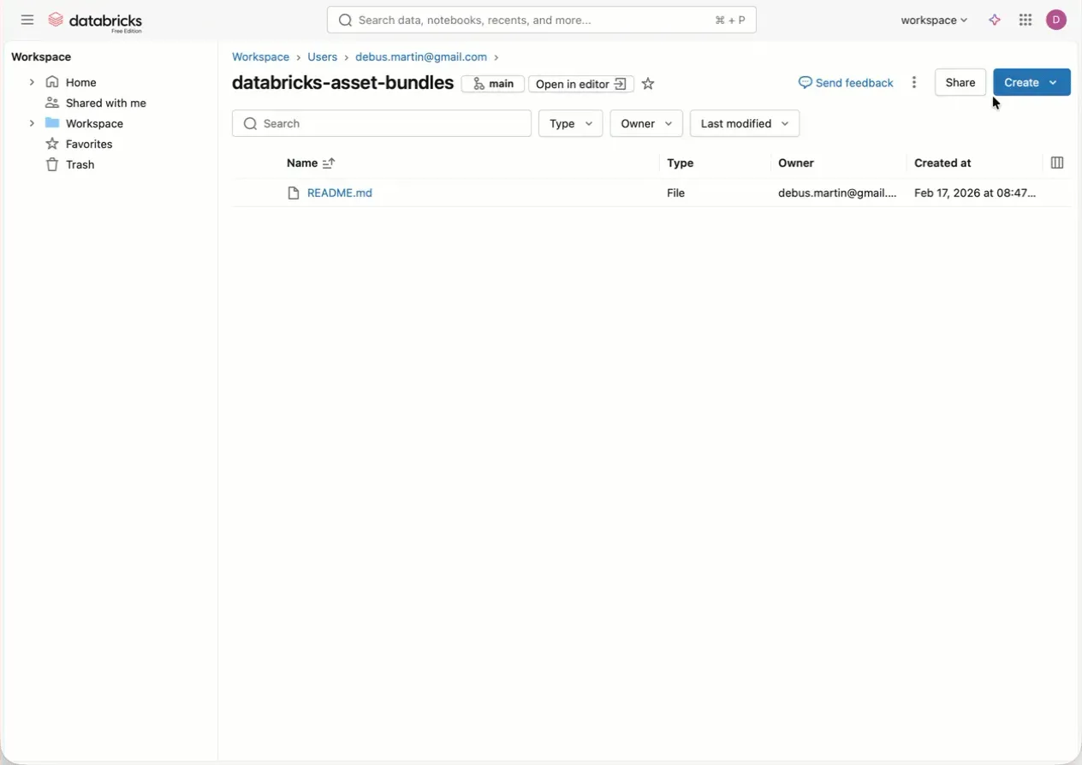This screenshot has height=765, width=1082.
Task: Click the Trash bin icon in sidebar
Action: 52,164
